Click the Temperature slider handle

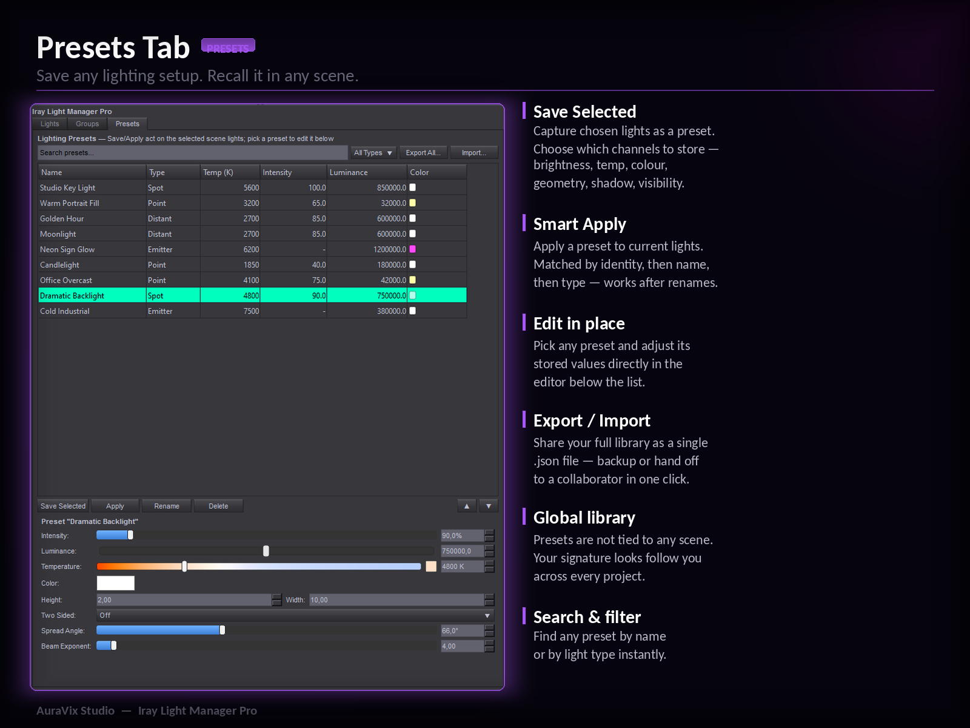pyautogui.click(x=184, y=567)
